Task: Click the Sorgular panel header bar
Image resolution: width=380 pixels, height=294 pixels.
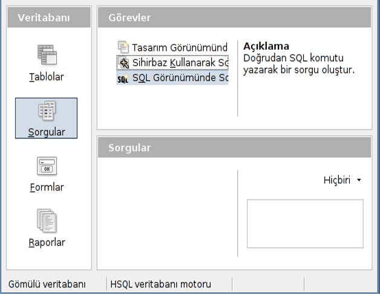Action: tap(234, 148)
